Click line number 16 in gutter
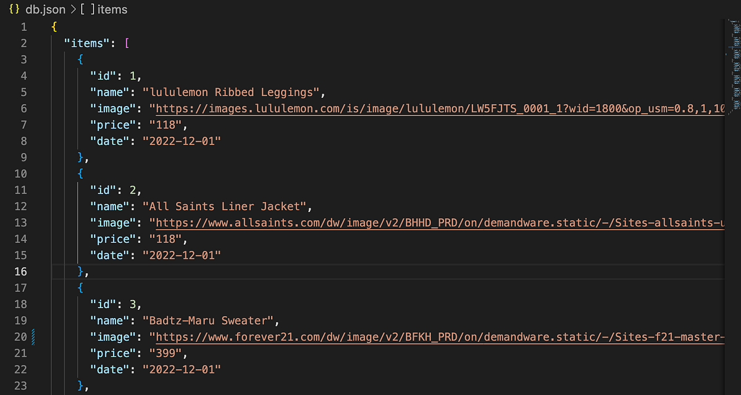 (21, 271)
